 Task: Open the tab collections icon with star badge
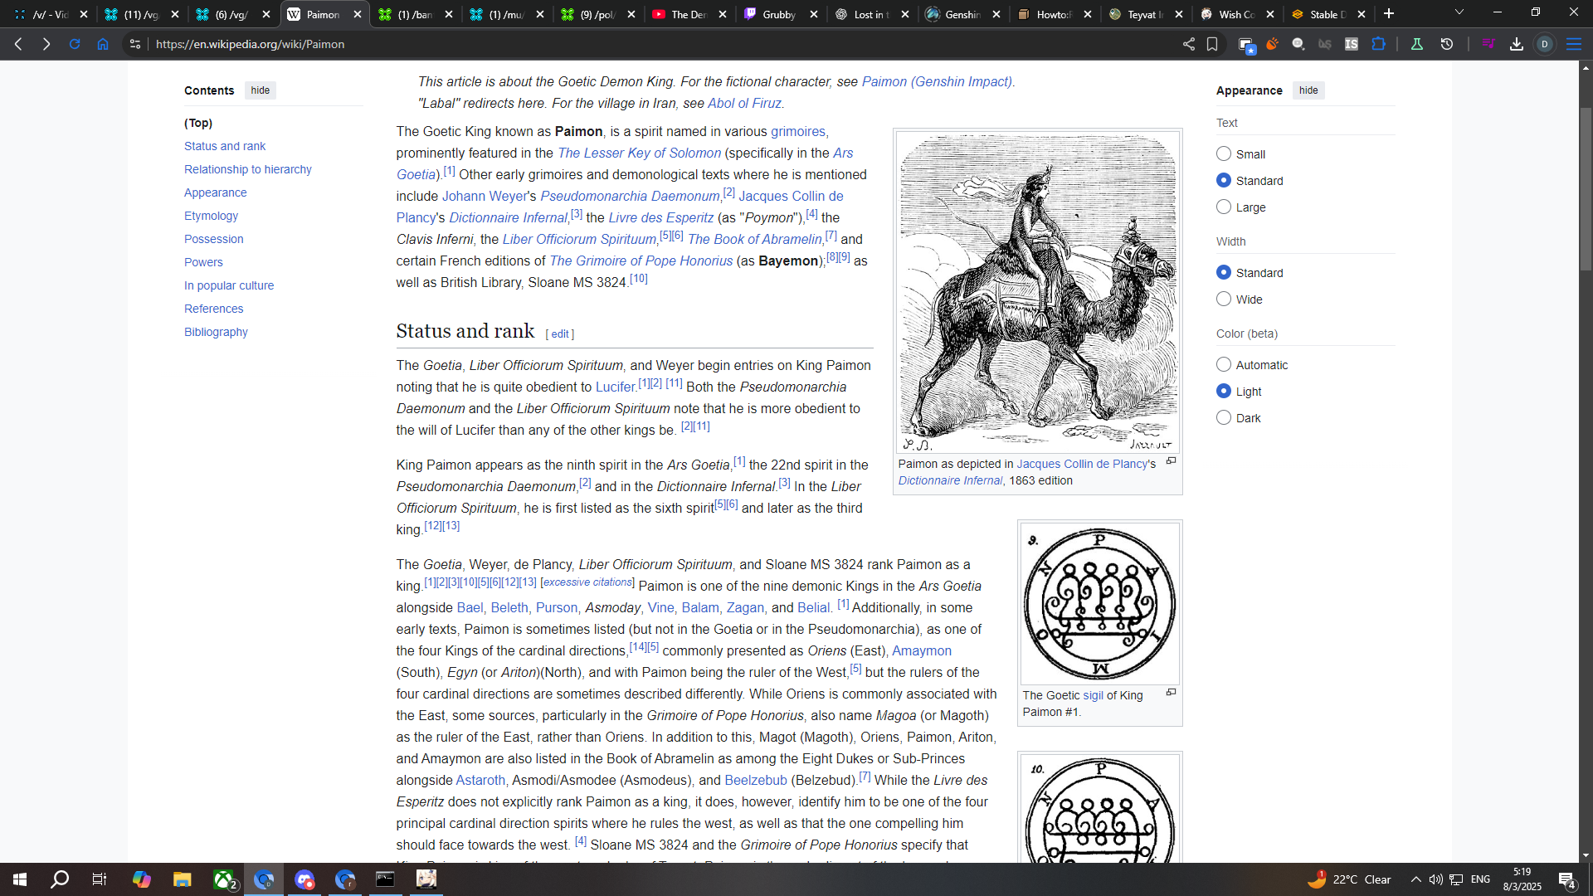coord(1246,45)
